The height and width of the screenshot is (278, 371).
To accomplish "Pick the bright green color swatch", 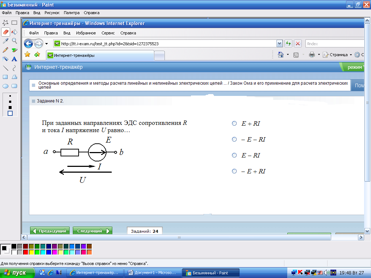I will (x=37, y=252).
